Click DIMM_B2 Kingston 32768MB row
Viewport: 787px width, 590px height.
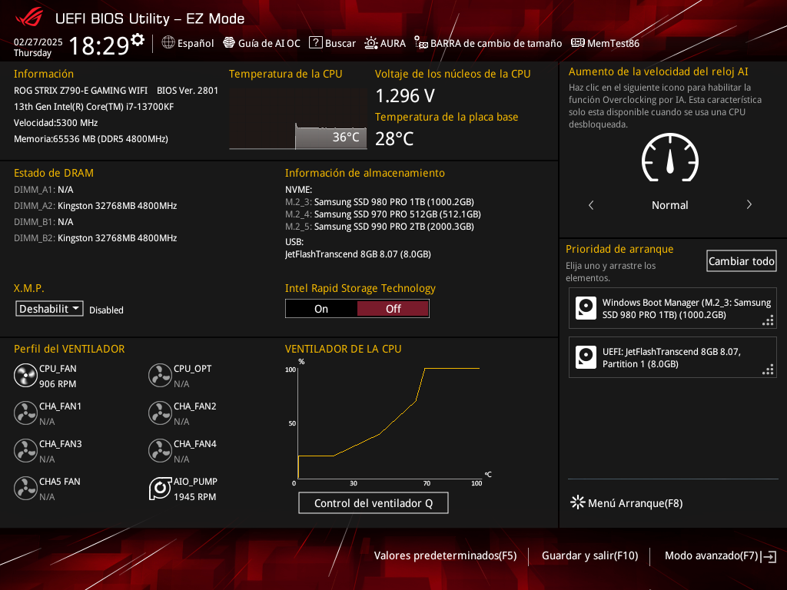point(95,238)
